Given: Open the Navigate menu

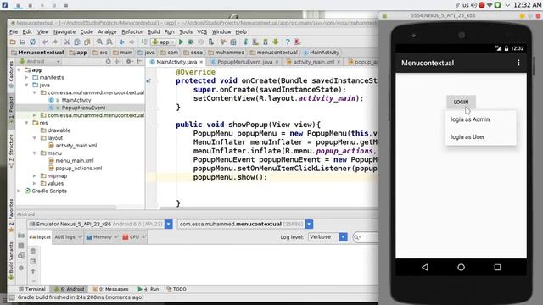Looking at the screenshot, I should [64, 32].
